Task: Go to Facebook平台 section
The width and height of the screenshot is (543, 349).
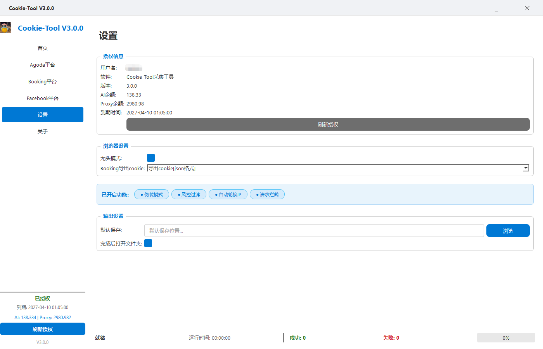Action: 43,98
